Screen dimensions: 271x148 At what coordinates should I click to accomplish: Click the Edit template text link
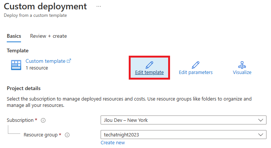149,73
